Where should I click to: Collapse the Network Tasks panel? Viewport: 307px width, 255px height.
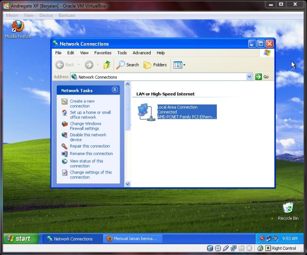(x=115, y=90)
